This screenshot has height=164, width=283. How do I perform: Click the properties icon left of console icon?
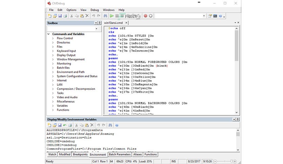(210, 16)
